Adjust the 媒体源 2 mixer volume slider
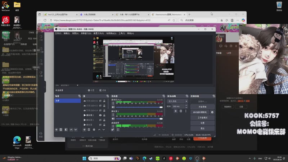 [x=139, y=119]
